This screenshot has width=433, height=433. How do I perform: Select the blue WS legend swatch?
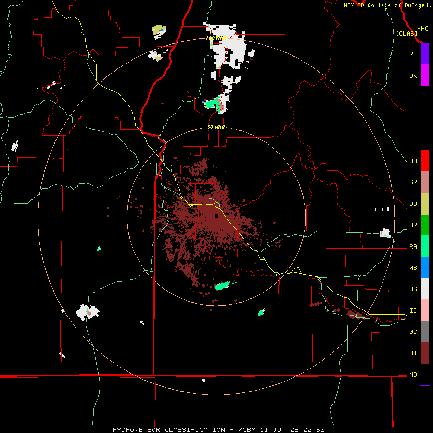(x=425, y=267)
